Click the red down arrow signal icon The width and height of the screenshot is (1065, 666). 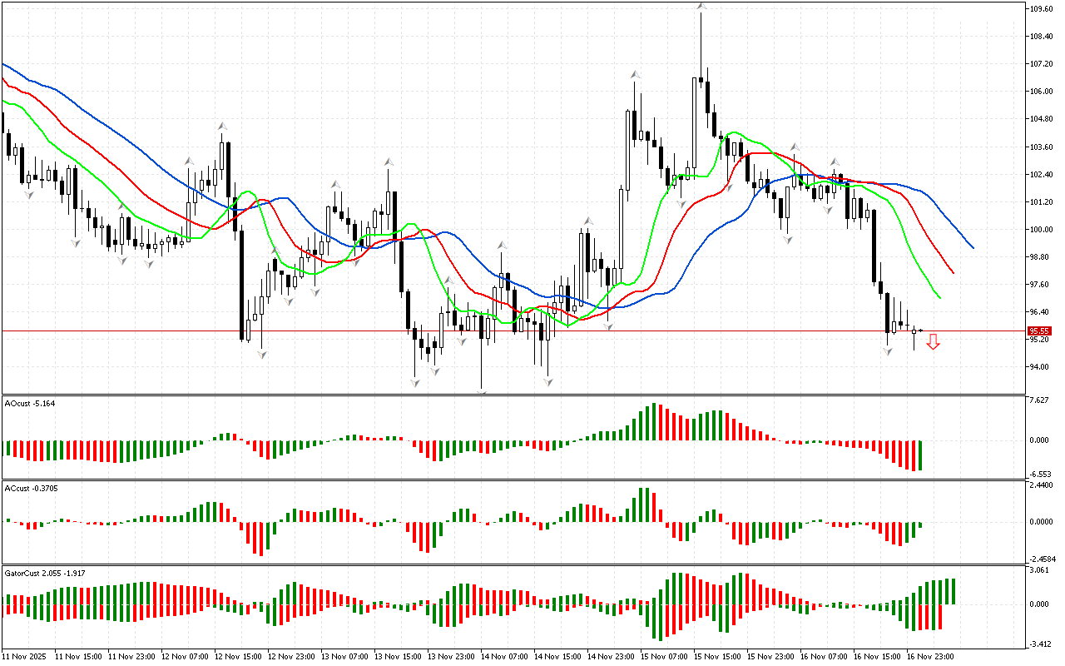934,341
